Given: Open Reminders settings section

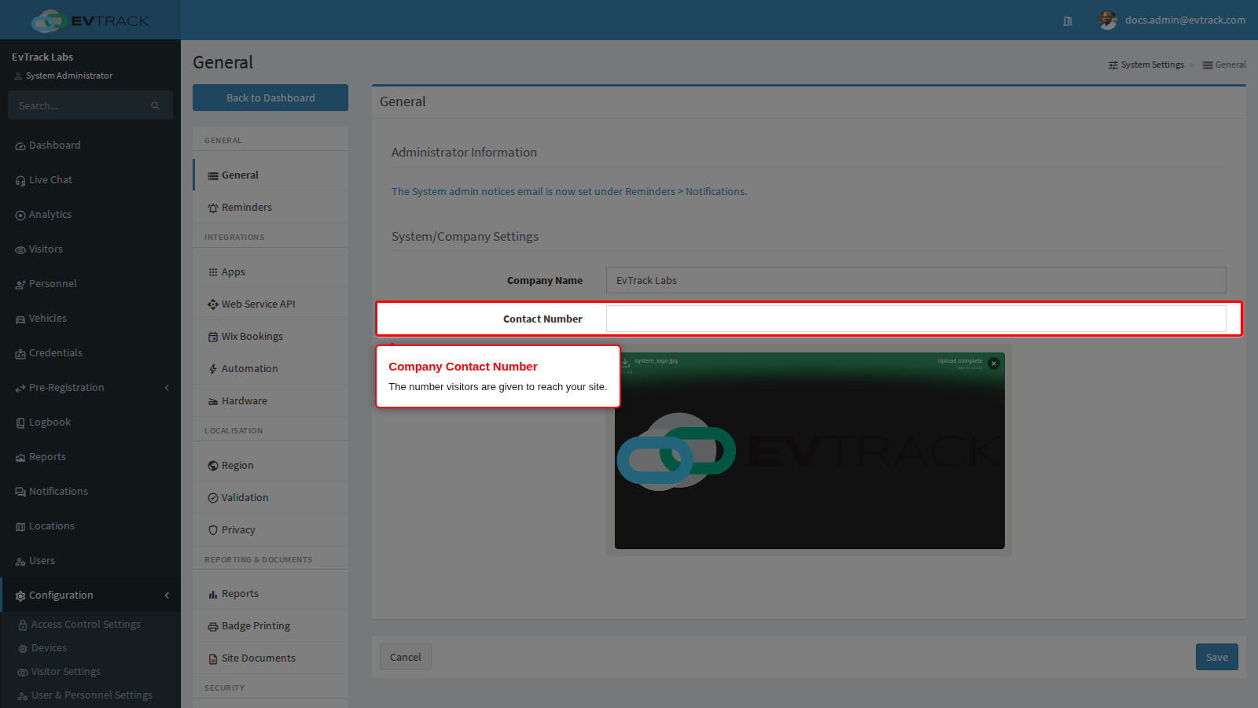Looking at the screenshot, I should 270,208.
